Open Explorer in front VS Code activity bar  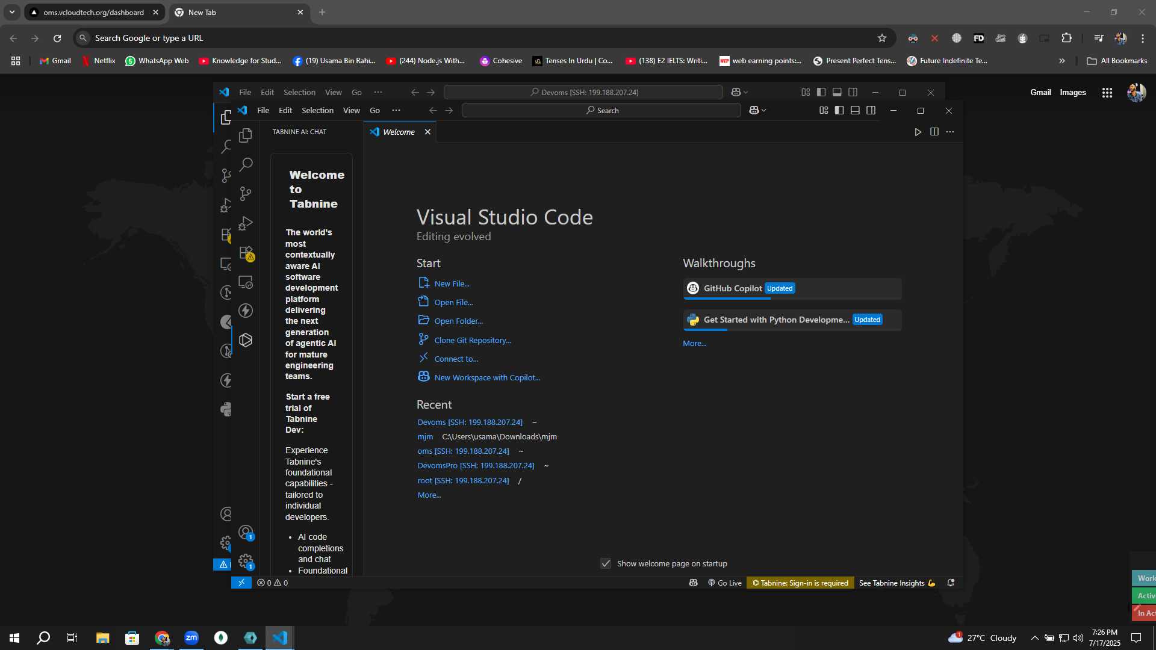pyautogui.click(x=246, y=135)
